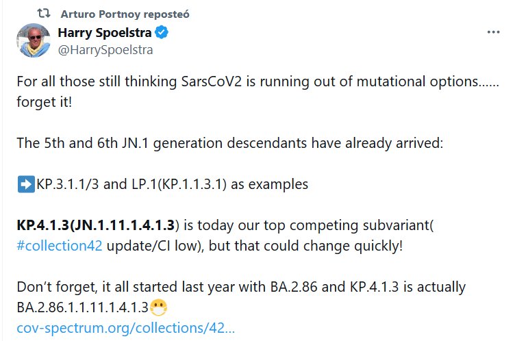Click the '5th and 6th JN.1 generation' sentence
The image size is (515, 341).
click(223, 142)
